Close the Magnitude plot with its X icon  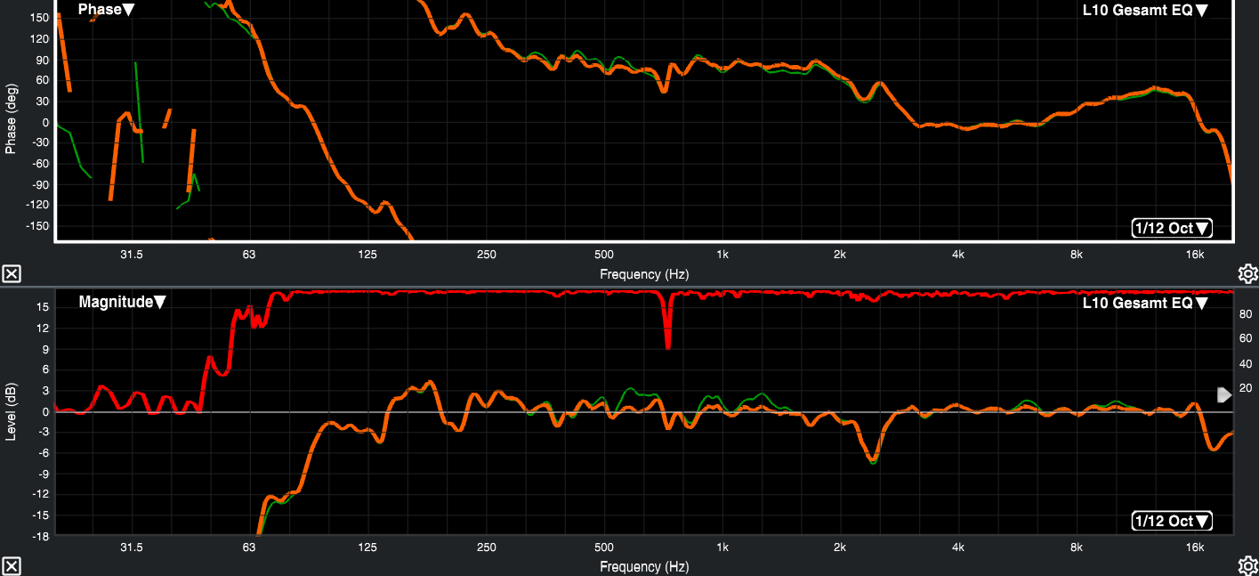(12, 566)
